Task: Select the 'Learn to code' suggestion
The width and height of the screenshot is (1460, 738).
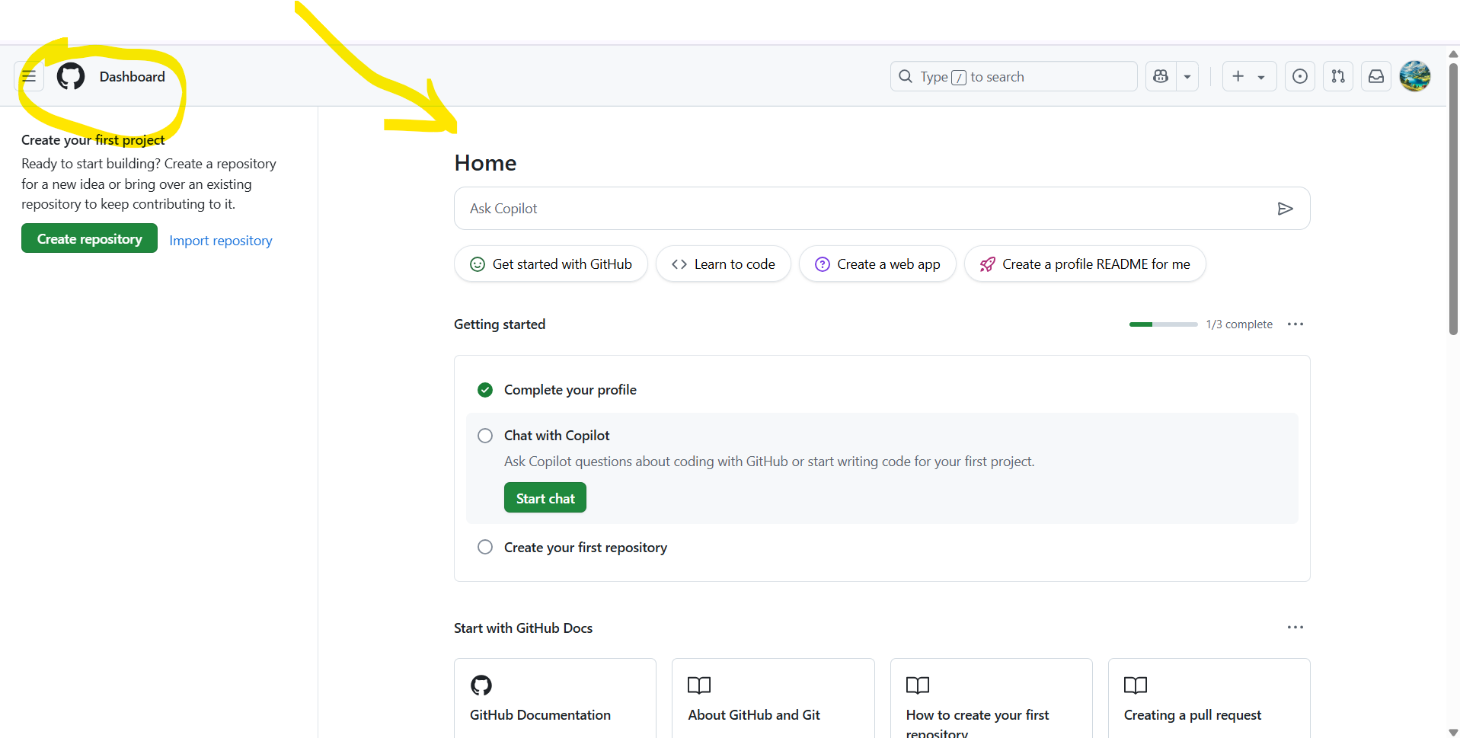Action: click(x=724, y=264)
